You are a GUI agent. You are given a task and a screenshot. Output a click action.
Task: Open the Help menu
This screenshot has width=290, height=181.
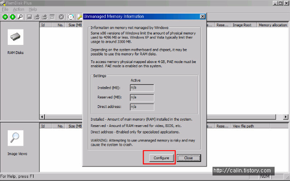point(33,9)
